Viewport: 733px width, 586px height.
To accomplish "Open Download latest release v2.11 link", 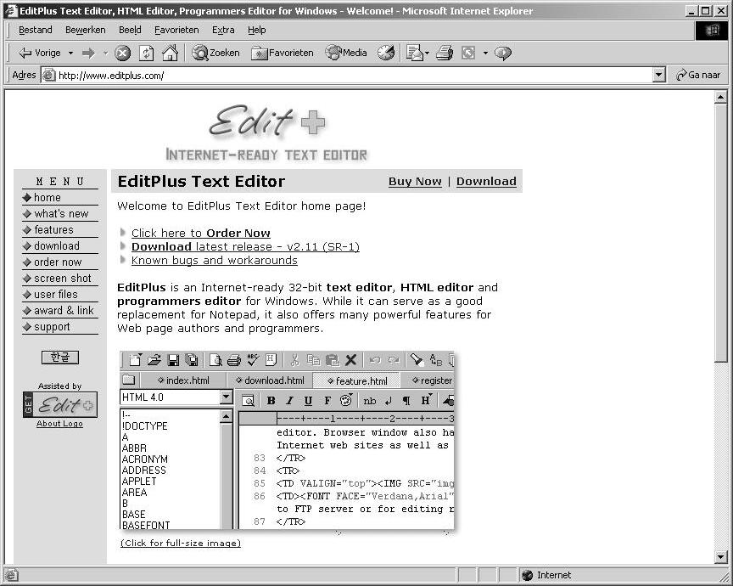I will pos(245,246).
